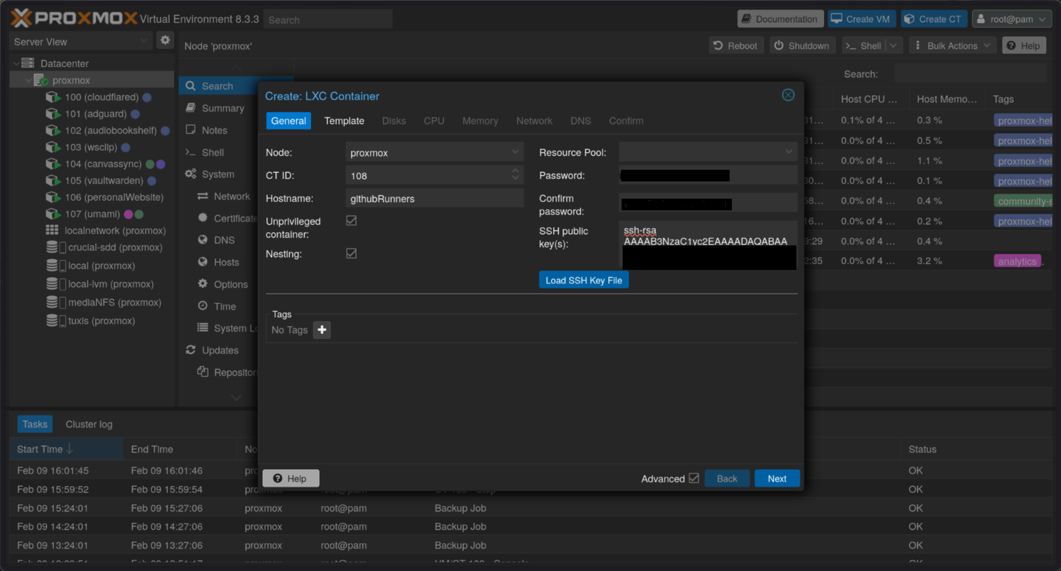Click plus icon to add tag
This screenshot has height=571, width=1061.
click(322, 330)
